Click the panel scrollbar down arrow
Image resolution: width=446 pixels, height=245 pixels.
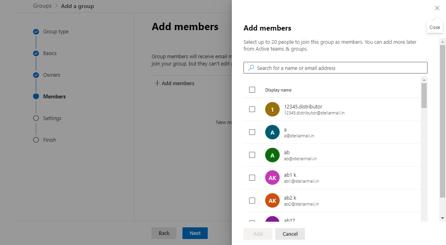[442, 218]
